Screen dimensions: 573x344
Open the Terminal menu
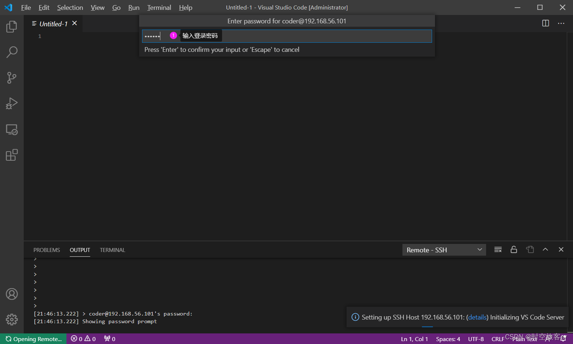pos(159,7)
